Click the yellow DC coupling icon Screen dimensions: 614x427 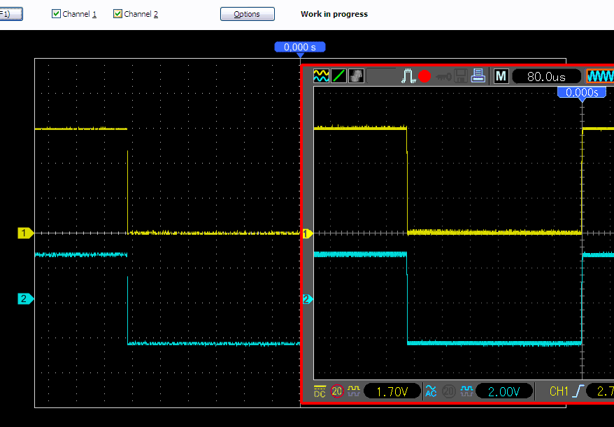(320, 391)
